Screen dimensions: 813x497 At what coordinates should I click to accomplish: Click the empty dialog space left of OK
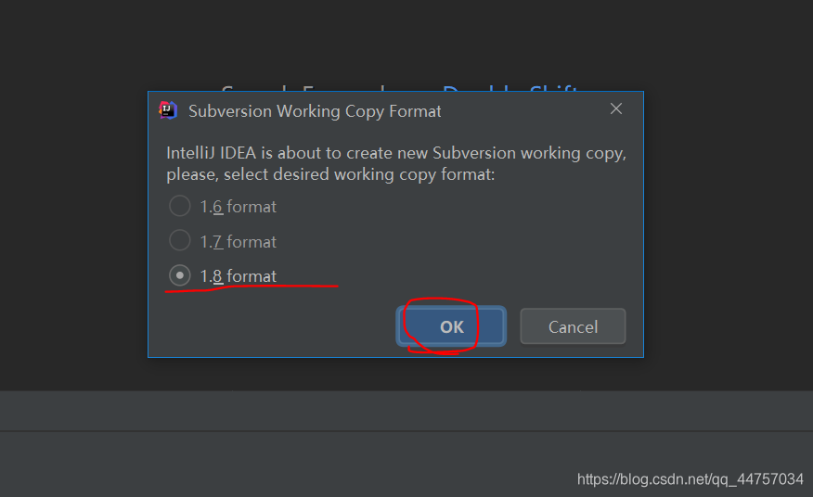[278, 326]
